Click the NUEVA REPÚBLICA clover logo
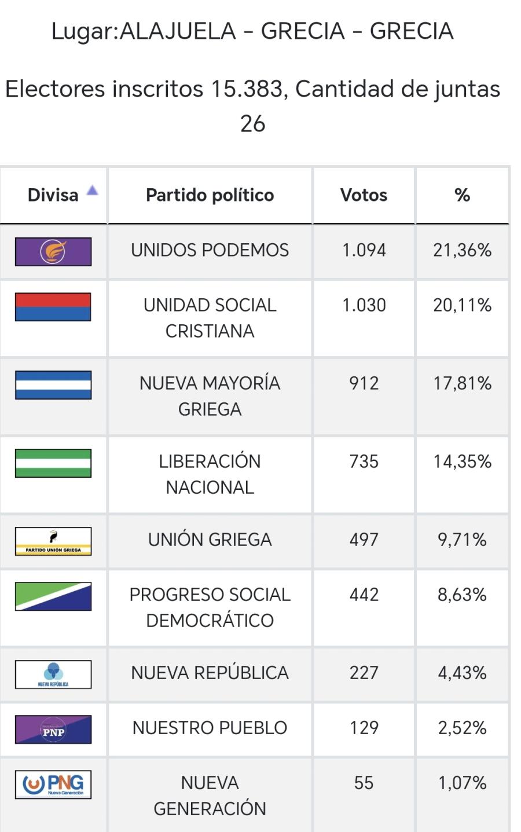This screenshot has width=521, height=832. click(x=53, y=673)
